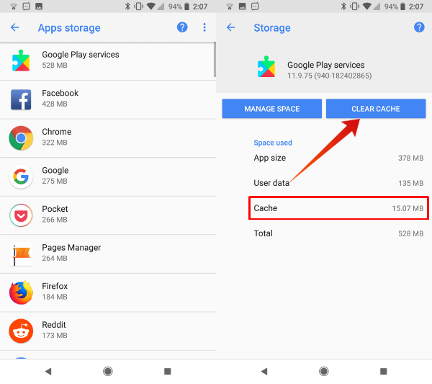Viewport: 432px width, 384px height.
Task: Tap the Pocket app icon
Action: click(21, 215)
